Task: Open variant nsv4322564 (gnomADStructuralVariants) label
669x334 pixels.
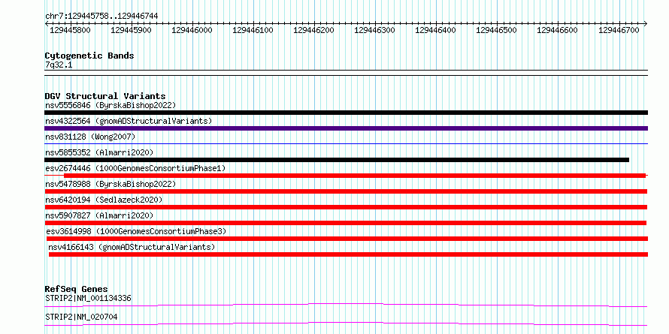Action: (129, 121)
